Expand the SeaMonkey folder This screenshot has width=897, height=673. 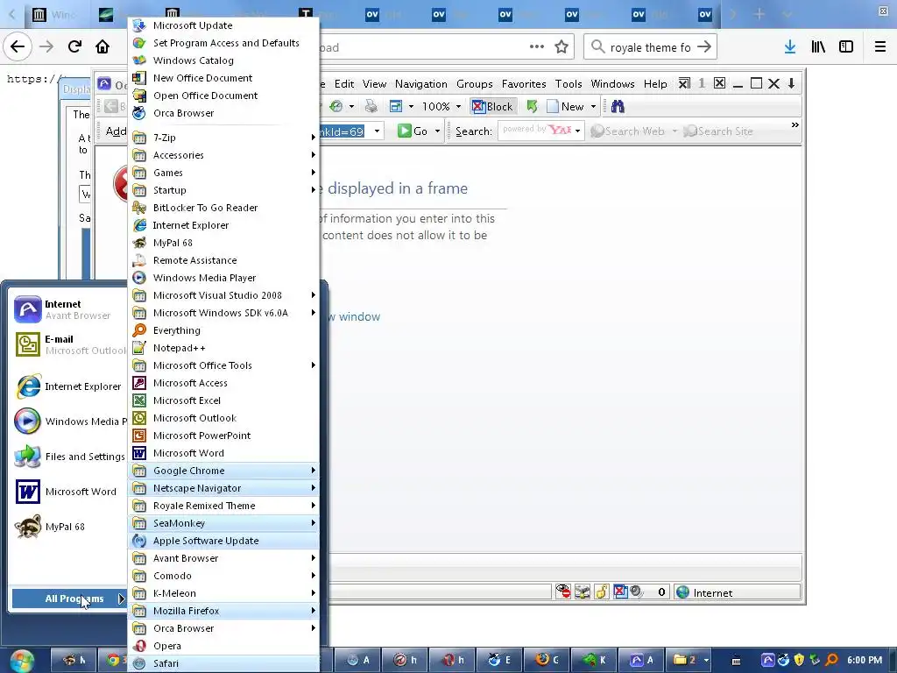[223, 523]
